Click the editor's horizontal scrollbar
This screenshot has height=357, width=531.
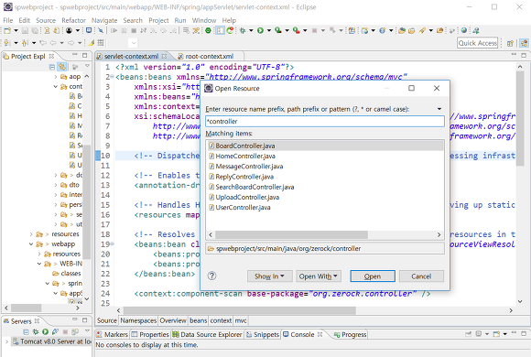click(x=240, y=310)
